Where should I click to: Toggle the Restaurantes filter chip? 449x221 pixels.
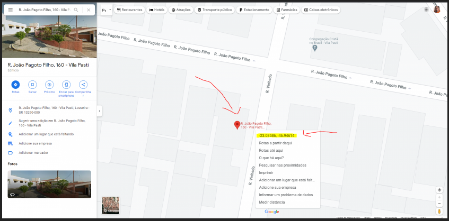tap(130, 10)
